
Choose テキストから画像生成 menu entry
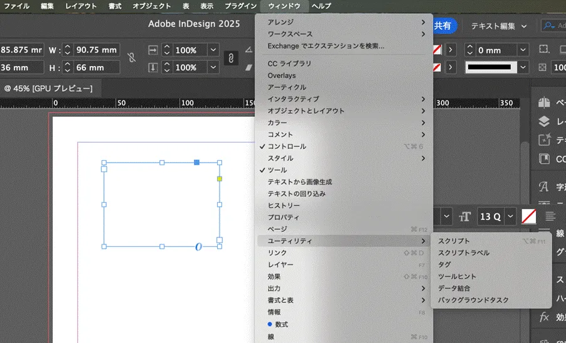point(344,182)
